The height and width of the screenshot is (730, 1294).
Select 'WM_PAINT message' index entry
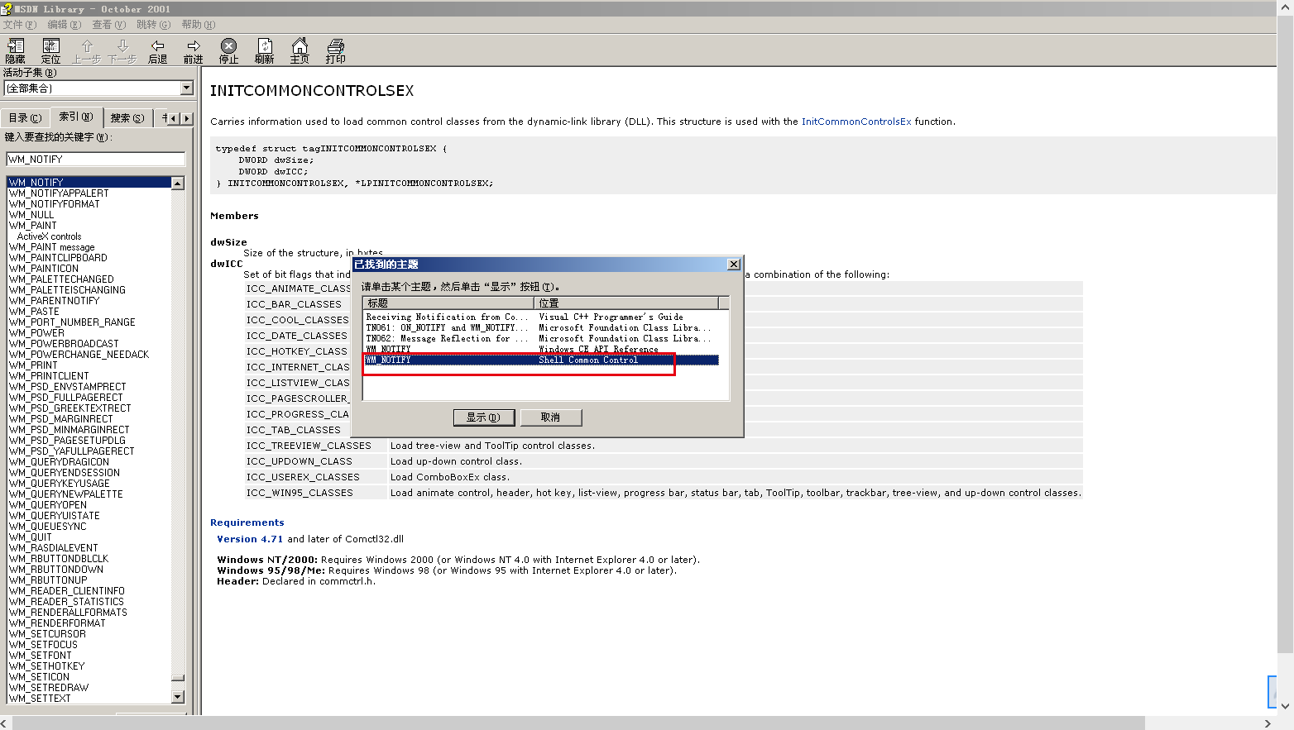(x=52, y=247)
